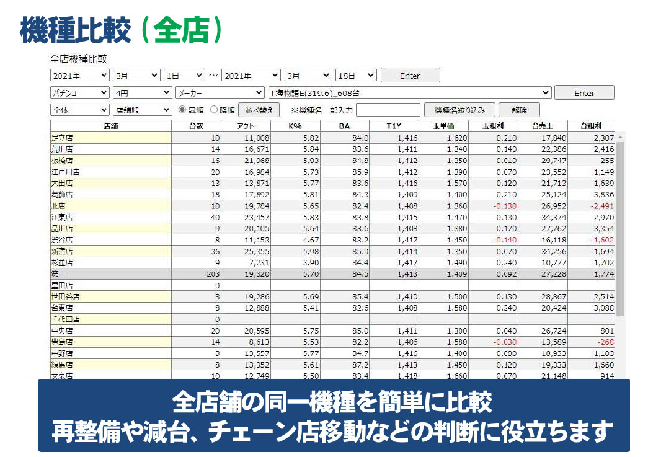Click the Enter button beside the date range
Screen dimensions: 648x457
(x=410, y=75)
